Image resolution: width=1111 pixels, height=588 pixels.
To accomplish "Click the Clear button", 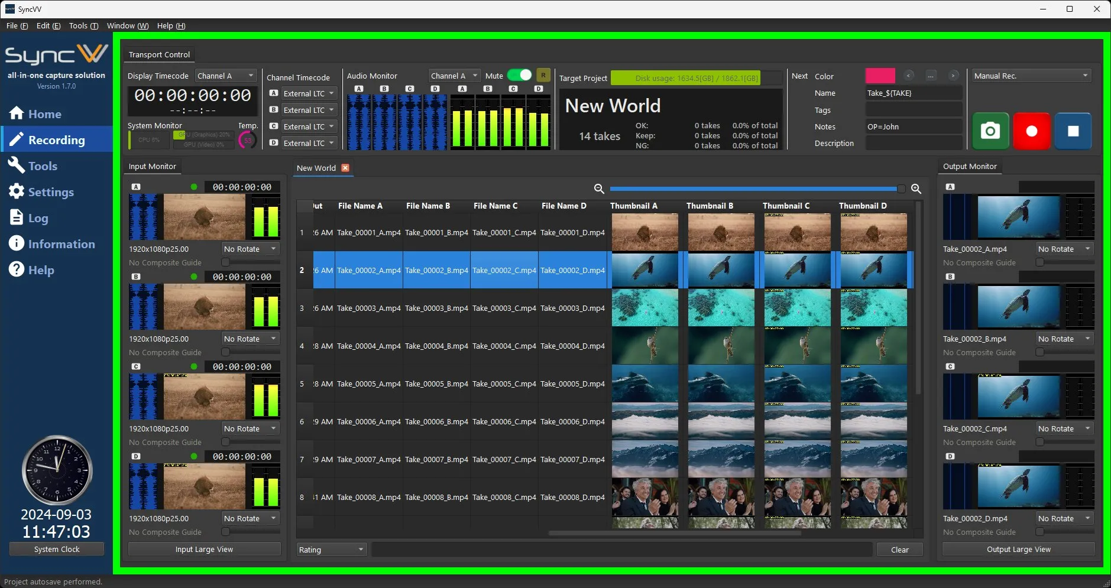I will [x=899, y=550].
